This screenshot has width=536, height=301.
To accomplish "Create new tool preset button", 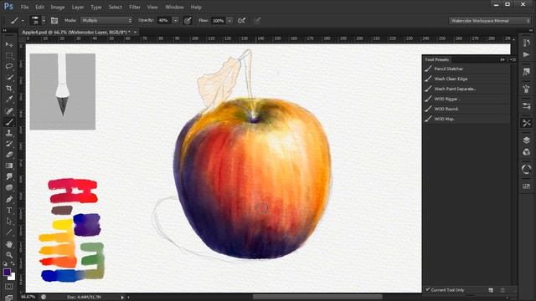I will [491, 290].
